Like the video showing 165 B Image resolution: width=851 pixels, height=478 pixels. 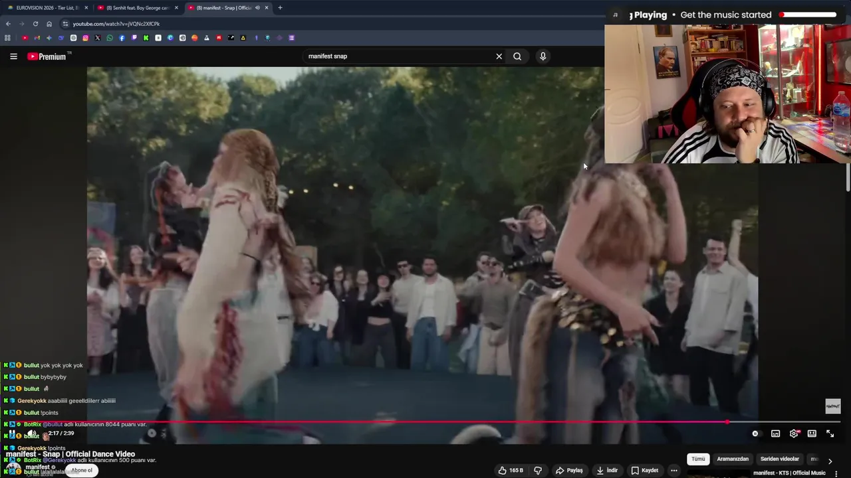(511, 470)
